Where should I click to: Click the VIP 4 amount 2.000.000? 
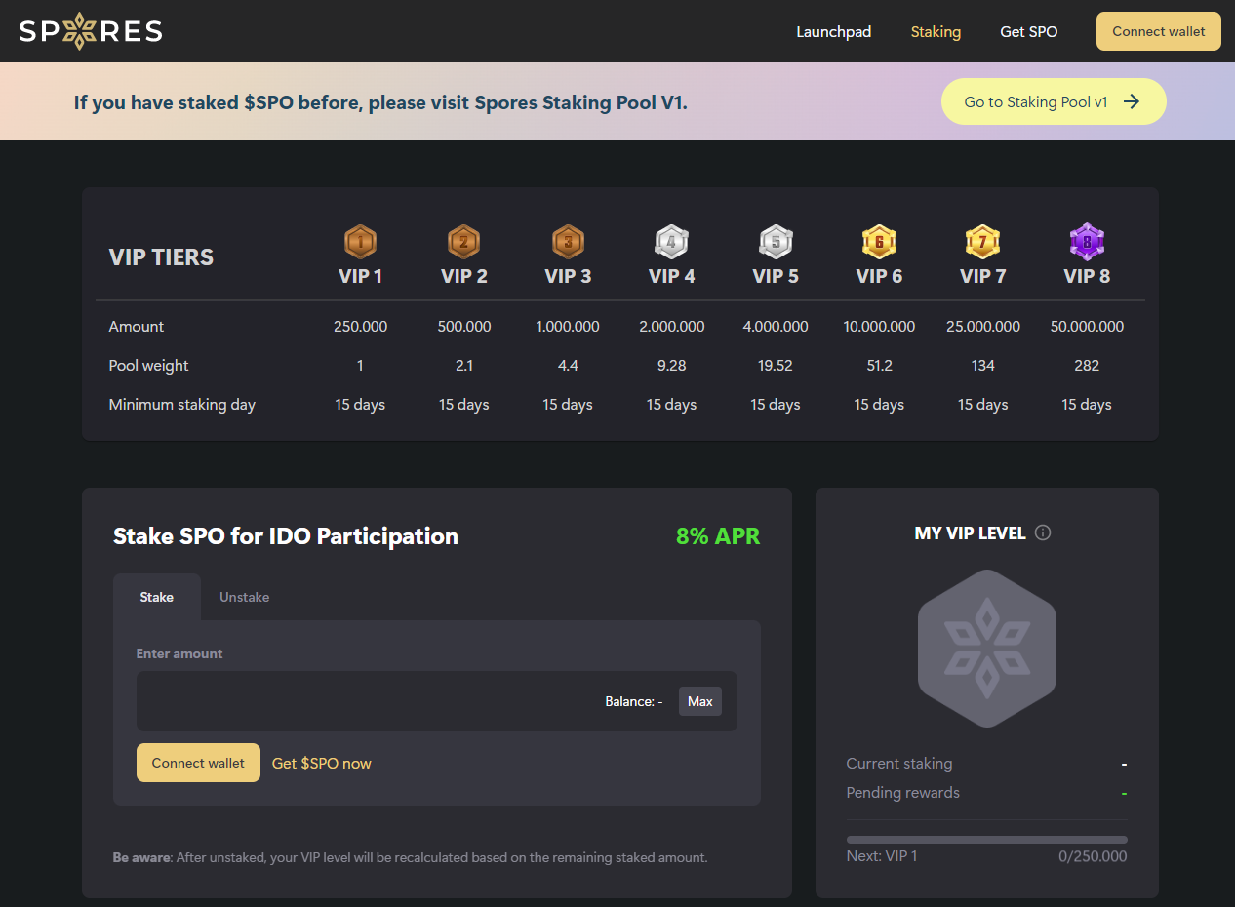(671, 327)
